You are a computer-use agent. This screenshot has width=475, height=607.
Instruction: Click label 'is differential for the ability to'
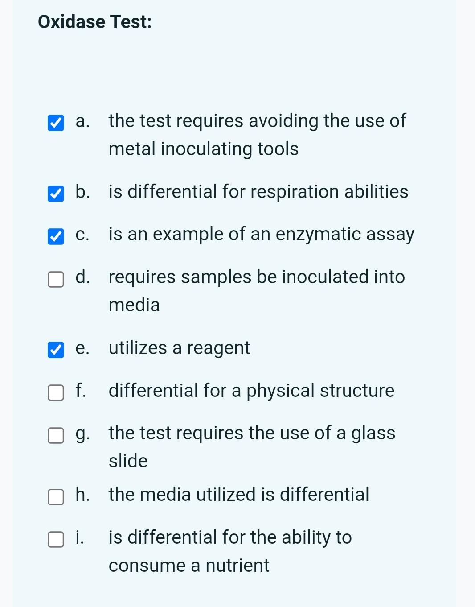point(230,537)
